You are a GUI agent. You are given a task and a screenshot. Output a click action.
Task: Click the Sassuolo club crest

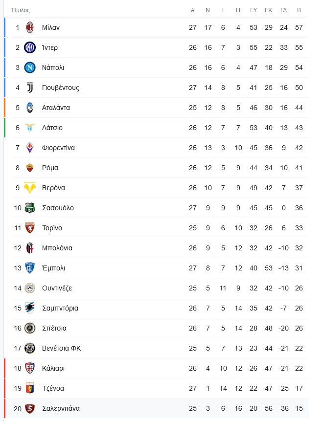point(30,208)
